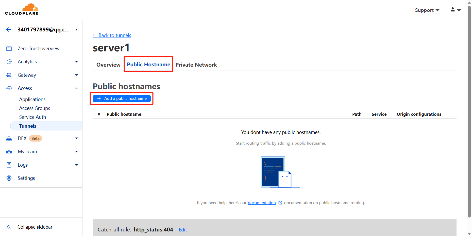
Task: Click the Settings gear icon
Action: click(9, 178)
